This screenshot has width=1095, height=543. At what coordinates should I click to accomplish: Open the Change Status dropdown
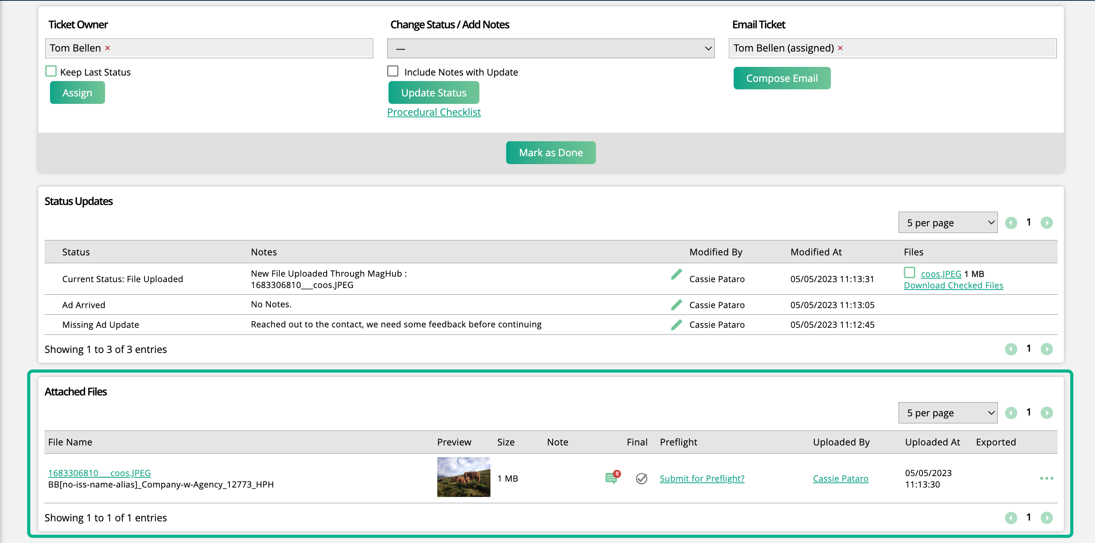tap(550, 48)
